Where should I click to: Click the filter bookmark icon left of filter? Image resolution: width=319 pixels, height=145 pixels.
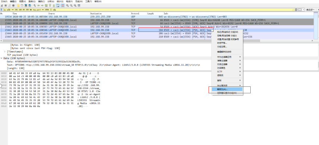click(x=1, y=9)
